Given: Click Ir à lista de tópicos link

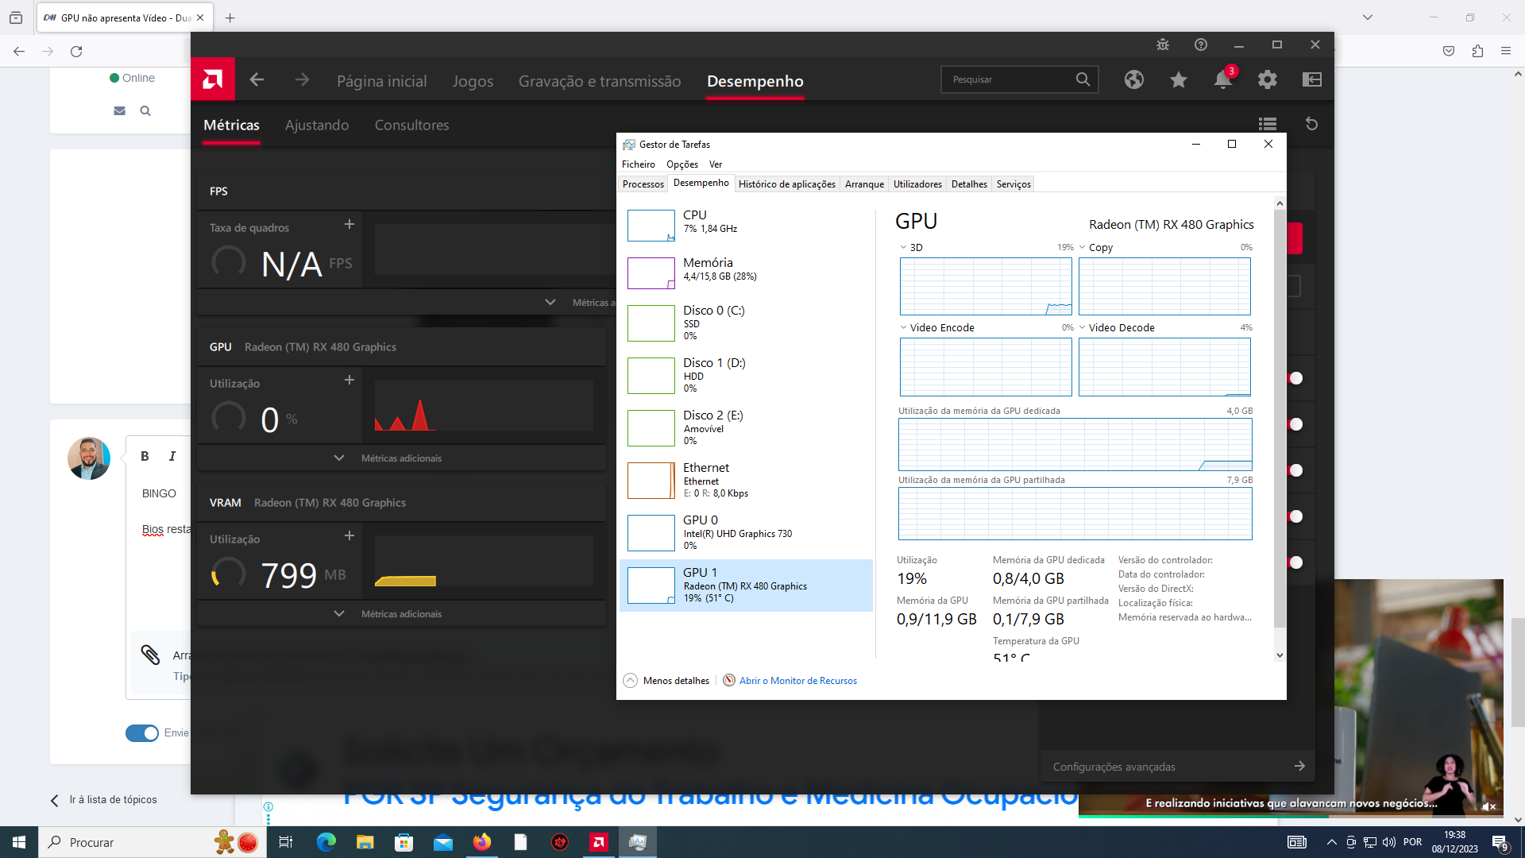Looking at the screenshot, I should pyautogui.click(x=113, y=800).
